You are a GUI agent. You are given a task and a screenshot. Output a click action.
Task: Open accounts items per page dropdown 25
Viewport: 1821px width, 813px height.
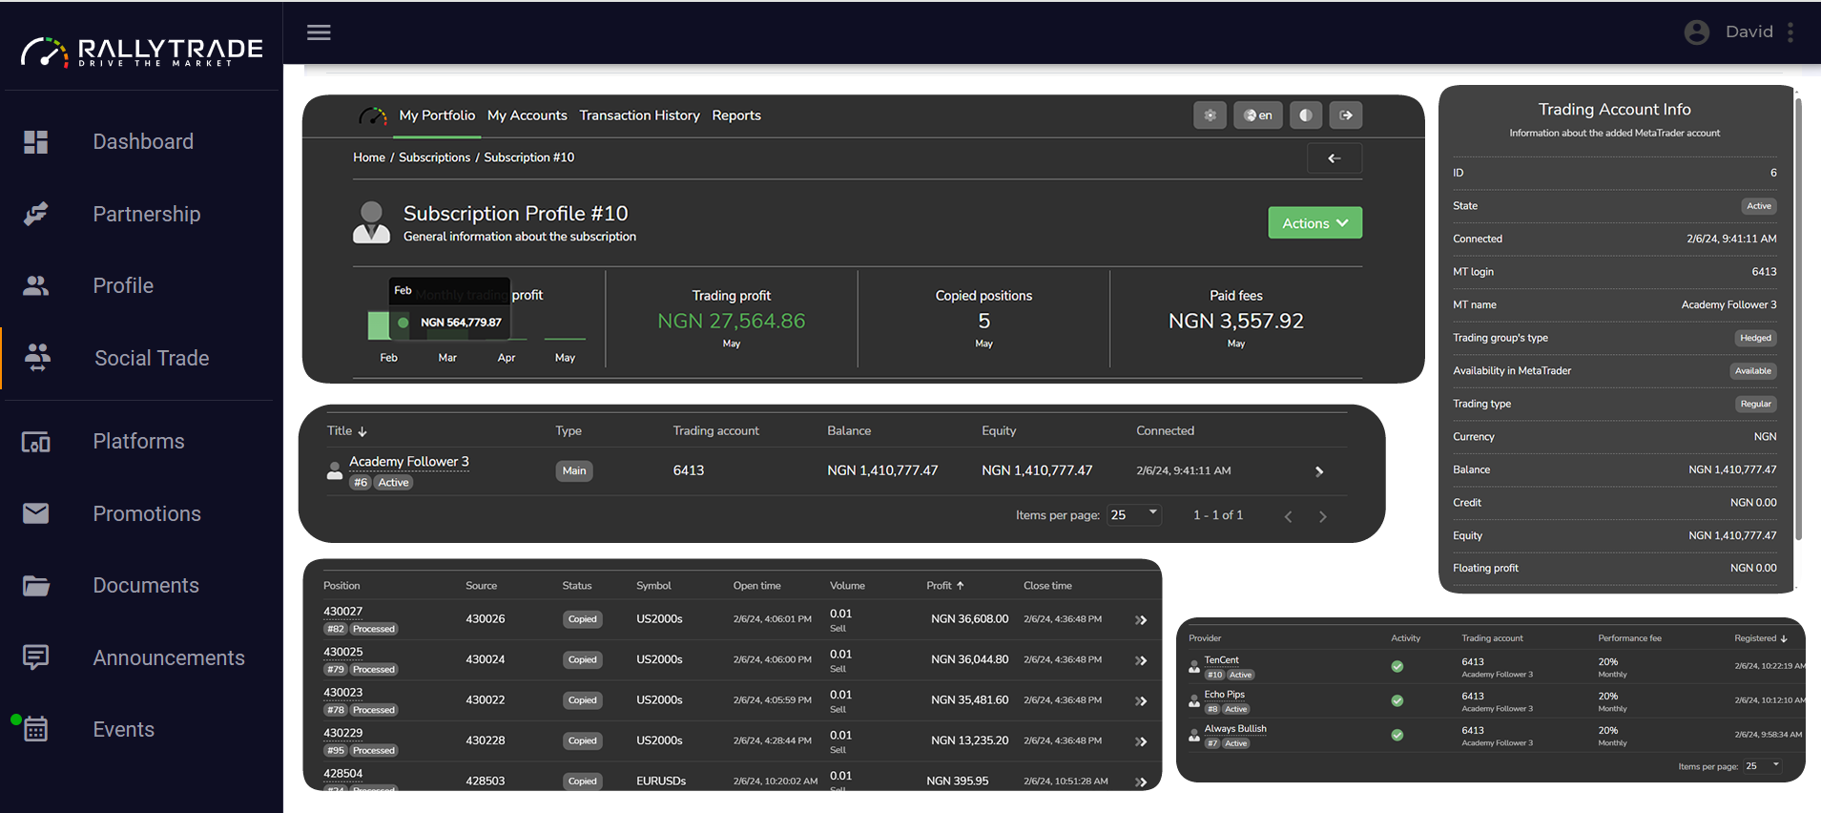tap(1134, 514)
